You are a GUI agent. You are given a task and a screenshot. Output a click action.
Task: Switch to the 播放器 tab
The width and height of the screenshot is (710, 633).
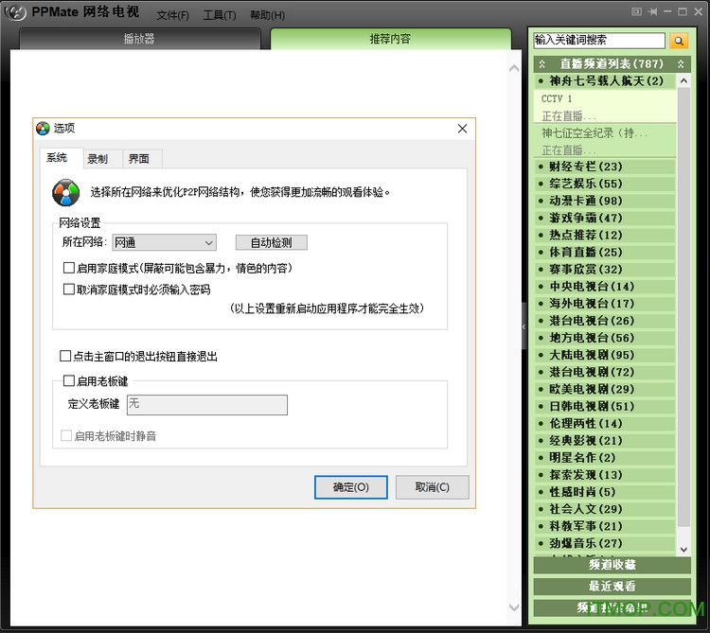[140, 39]
